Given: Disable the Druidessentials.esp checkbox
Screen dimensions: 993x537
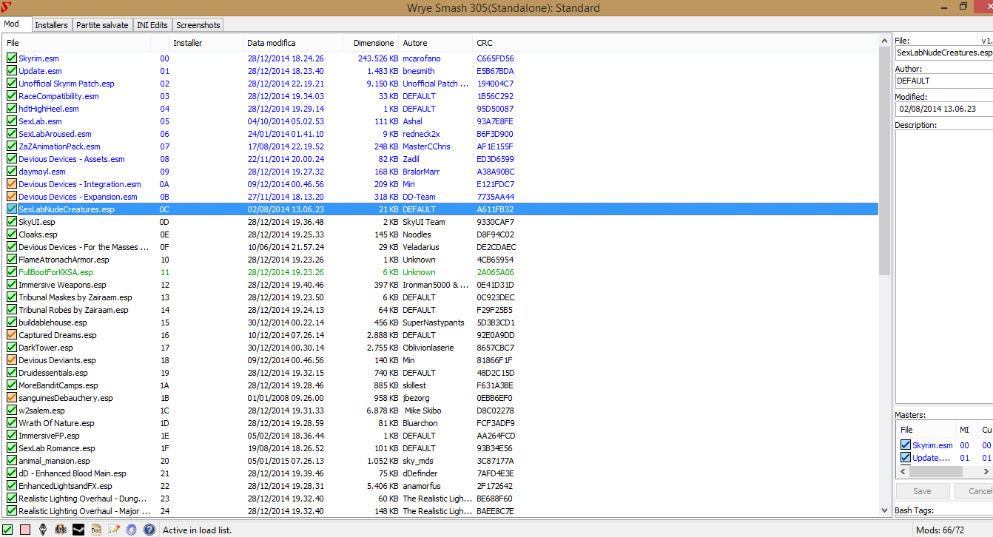Looking at the screenshot, I should coord(12,373).
